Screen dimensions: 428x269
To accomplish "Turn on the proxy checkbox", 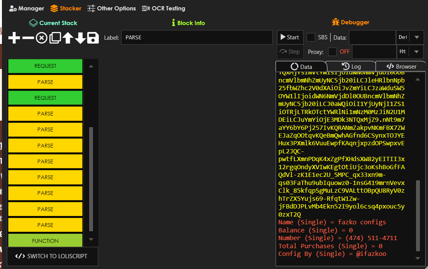I will (x=332, y=51).
